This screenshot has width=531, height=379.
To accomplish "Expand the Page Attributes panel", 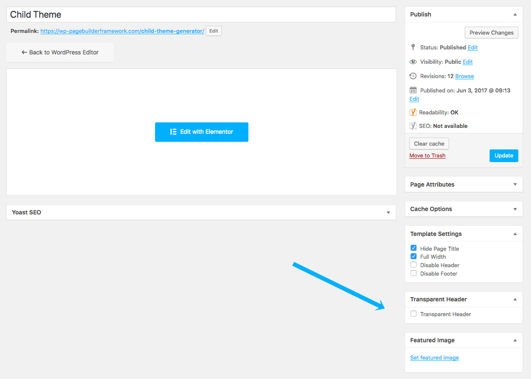I will 515,184.
